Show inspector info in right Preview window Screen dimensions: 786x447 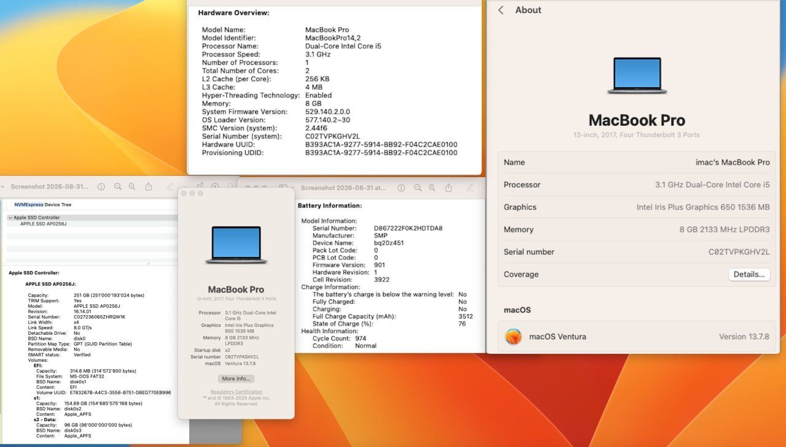click(402, 188)
